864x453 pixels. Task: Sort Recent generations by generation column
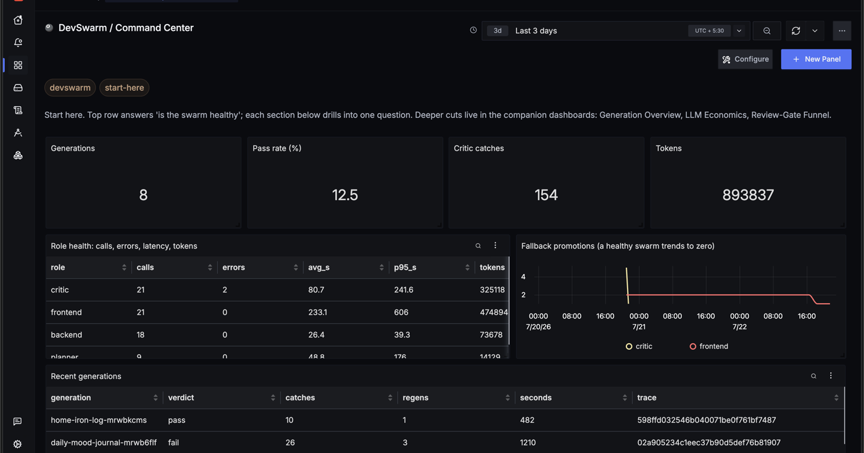(x=156, y=398)
